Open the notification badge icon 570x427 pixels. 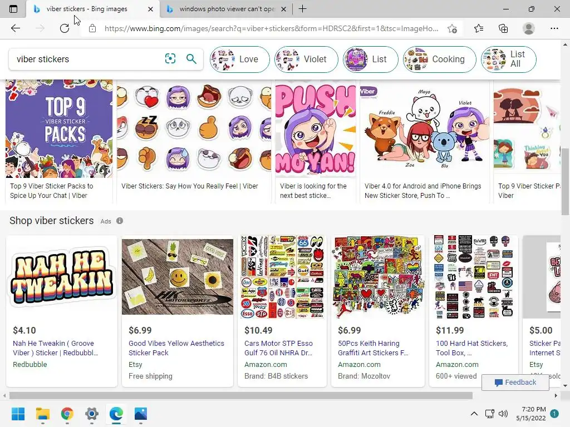[554, 414]
